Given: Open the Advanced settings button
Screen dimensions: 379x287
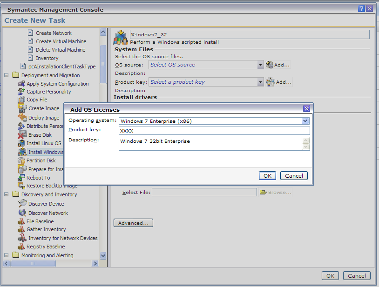Looking at the screenshot, I should click(133, 223).
